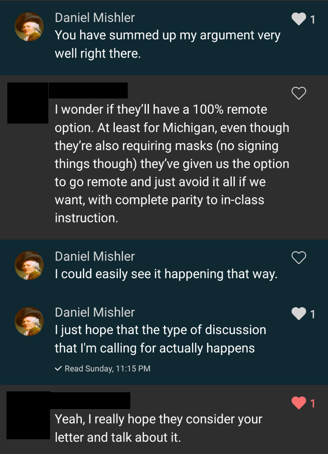The width and height of the screenshot is (328, 454).
Task: Open Daniel Mishler name above "I could easily see"
Action: point(95,256)
